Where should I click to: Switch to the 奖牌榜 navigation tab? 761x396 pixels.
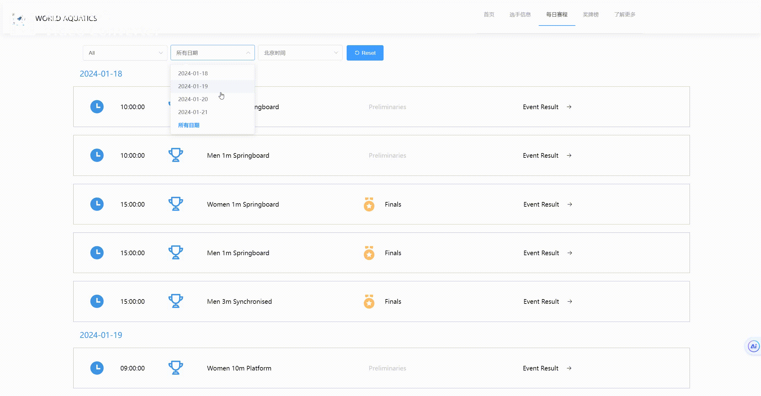click(590, 14)
